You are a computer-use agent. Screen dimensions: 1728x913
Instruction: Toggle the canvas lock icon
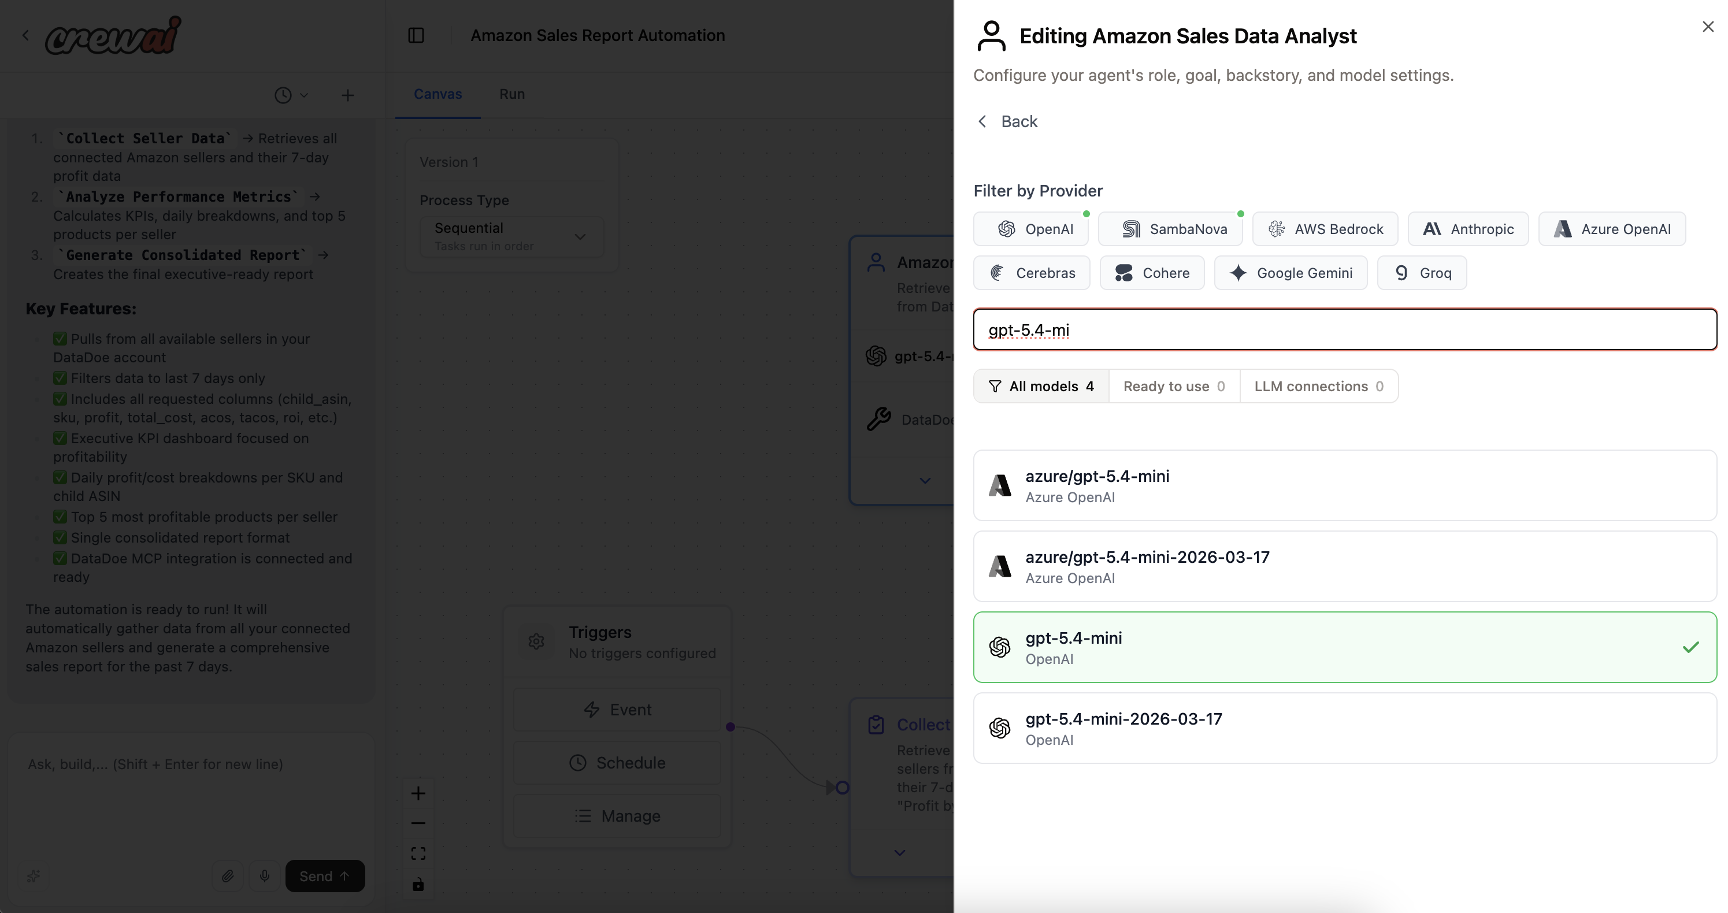[418, 884]
